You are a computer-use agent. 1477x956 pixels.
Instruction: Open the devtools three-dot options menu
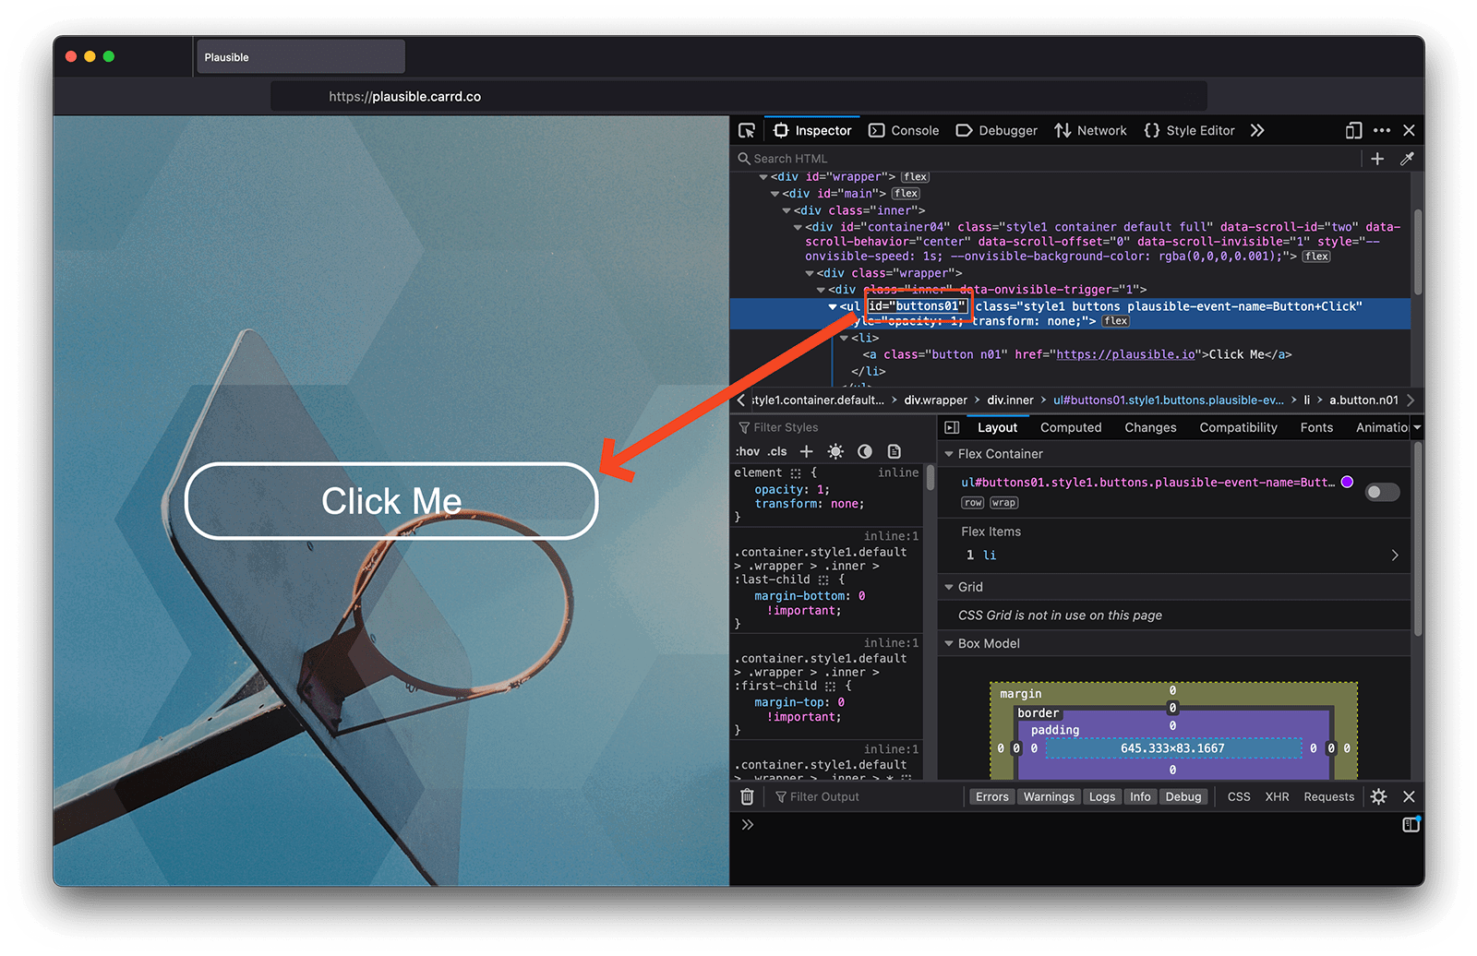tap(1381, 130)
